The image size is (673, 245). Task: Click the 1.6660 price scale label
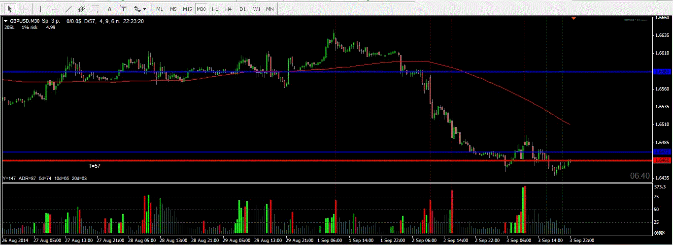(x=662, y=18)
